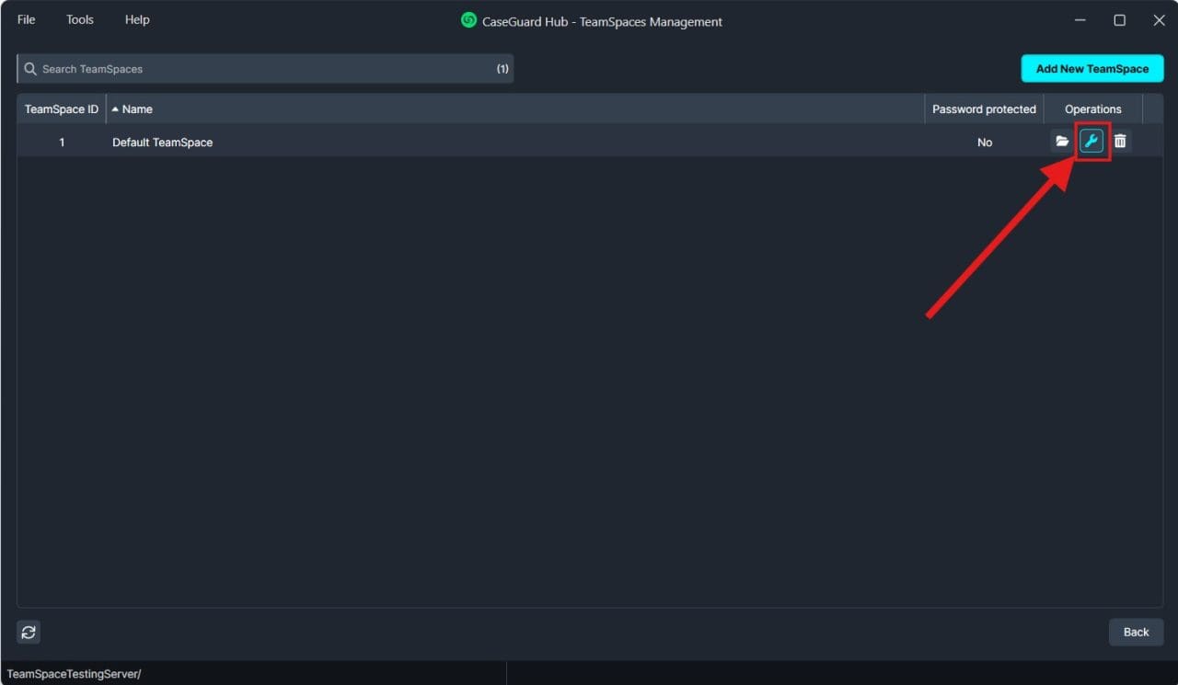
Task: Select the Default TeamSpace row name
Action: point(163,143)
